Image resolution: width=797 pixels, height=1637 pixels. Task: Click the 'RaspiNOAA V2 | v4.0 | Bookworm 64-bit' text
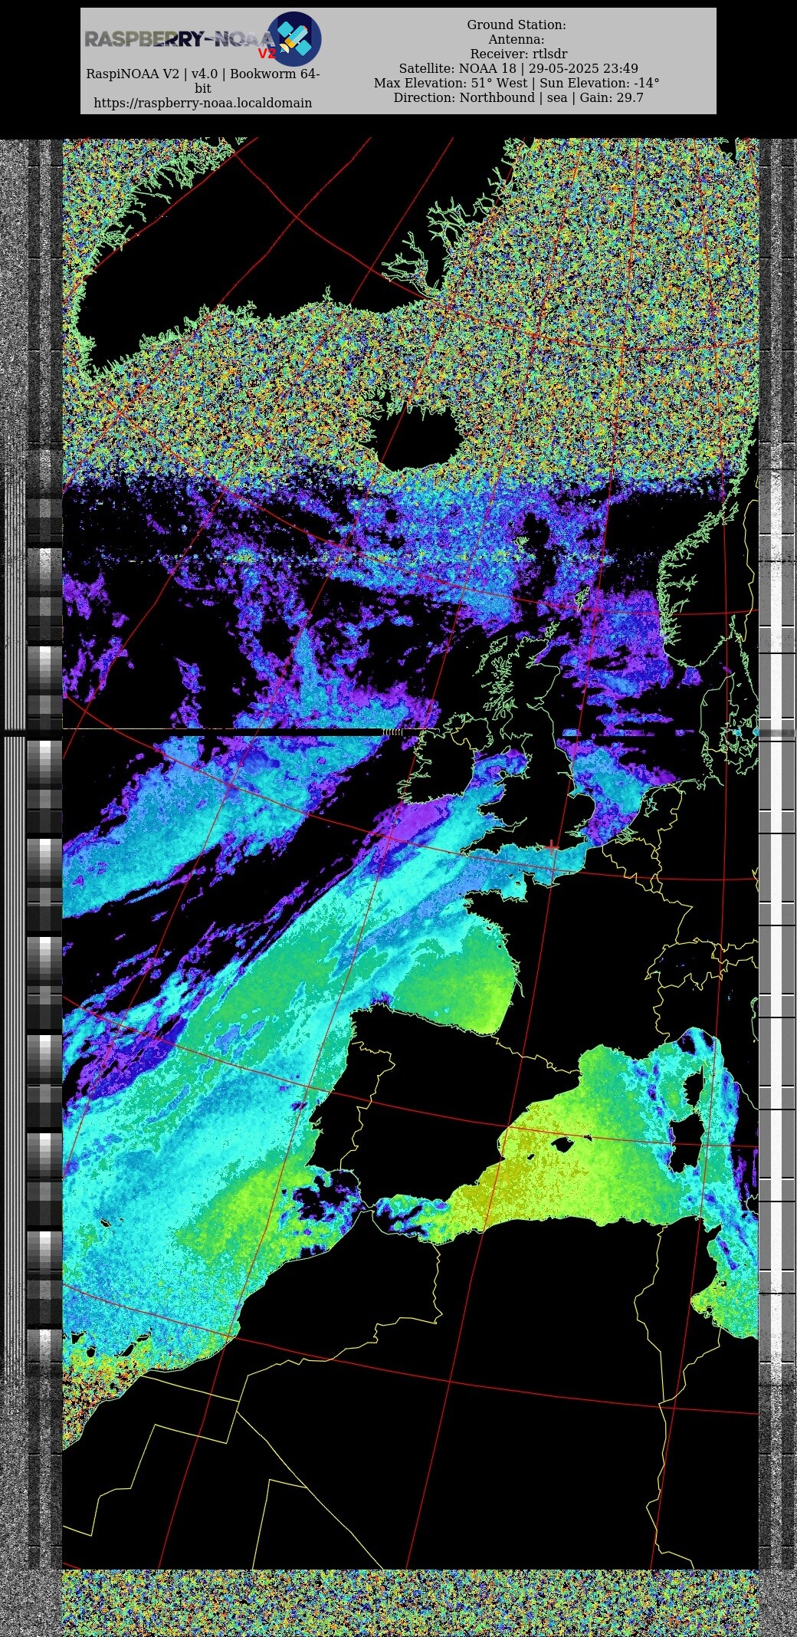203,81
